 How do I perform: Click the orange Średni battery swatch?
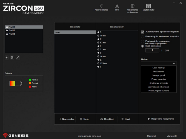click(30, 83)
